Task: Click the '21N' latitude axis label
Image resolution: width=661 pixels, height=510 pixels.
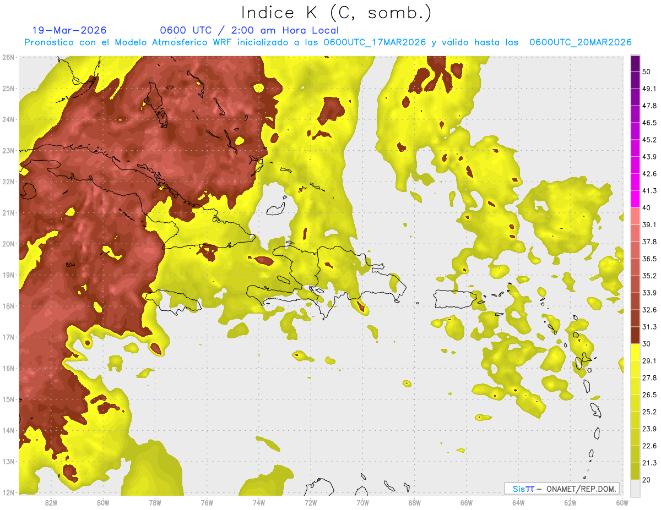Action: (x=8, y=213)
